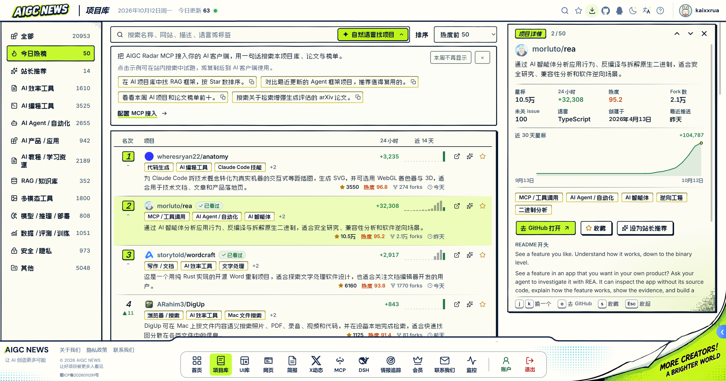726x381 pixels.
Task: Recommend storytold/wordcraft with sparkle icon
Action: [x=470, y=255]
